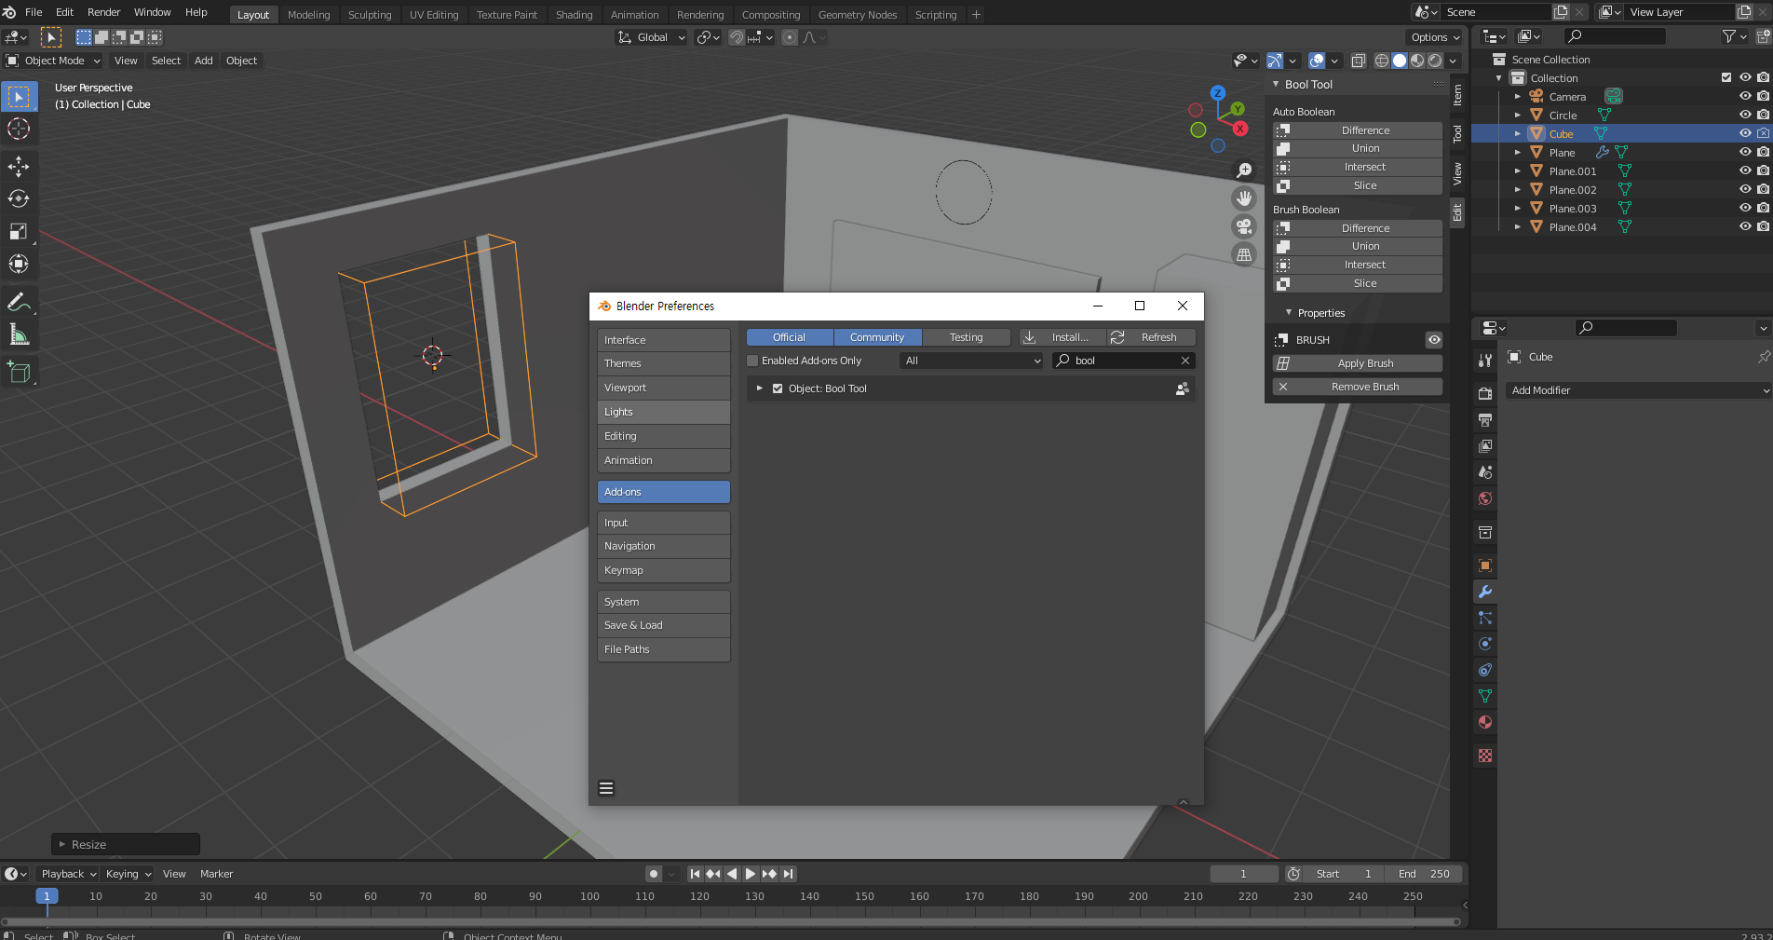Select the Rotate tool
This screenshot has height=940, width=1773.
(19, 198)
